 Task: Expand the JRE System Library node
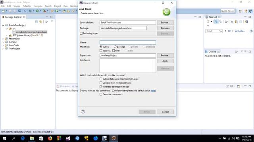point(7,35)
